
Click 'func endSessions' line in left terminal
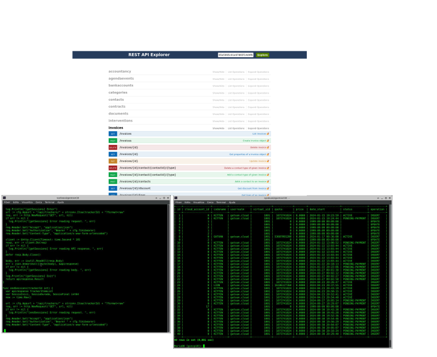tap(27, 288)
